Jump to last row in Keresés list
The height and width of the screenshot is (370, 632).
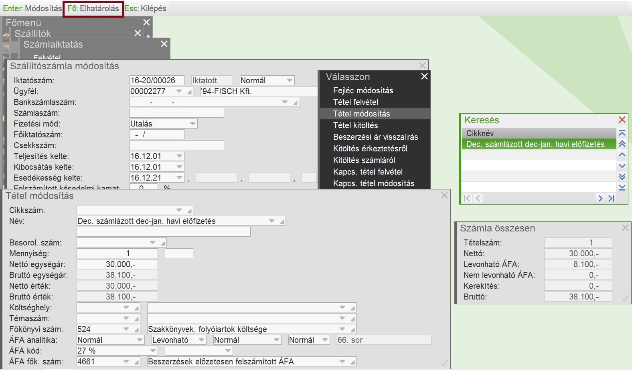click(x=622, y=187)
